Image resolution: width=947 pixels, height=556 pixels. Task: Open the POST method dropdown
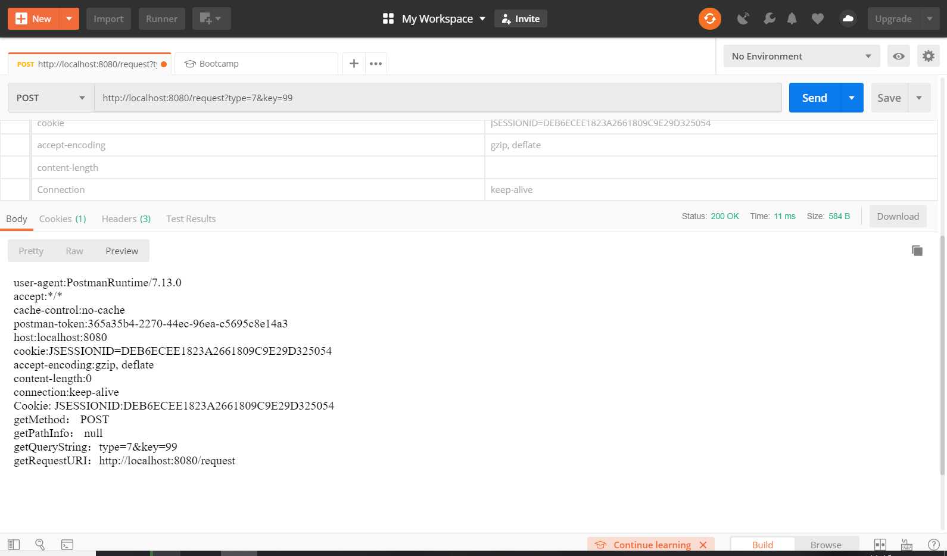51,98
